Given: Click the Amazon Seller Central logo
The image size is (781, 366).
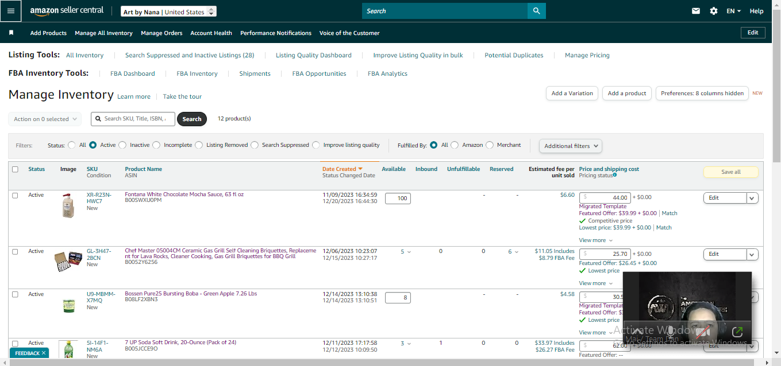Looking at the screenshot, I should coord(67,11).
